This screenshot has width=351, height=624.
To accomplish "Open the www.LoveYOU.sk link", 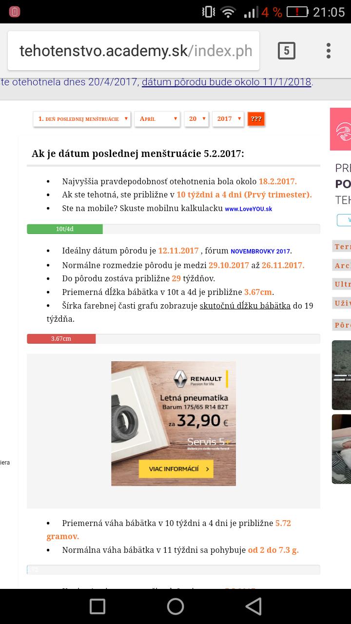I will tap(249, 209).
